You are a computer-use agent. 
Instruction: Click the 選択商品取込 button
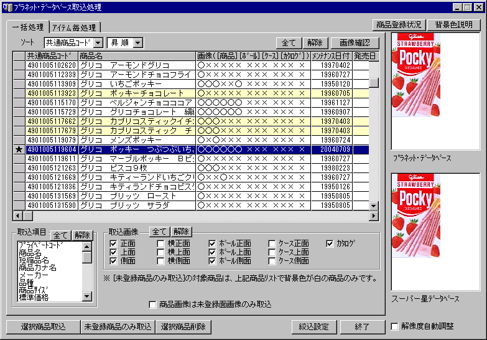(43, 327)
